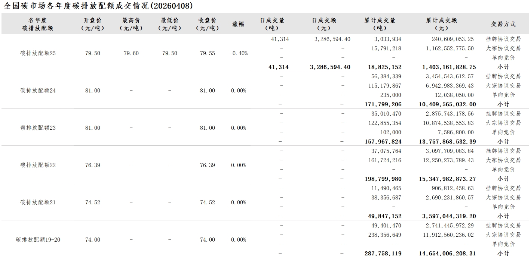This screenshot has height=261, width=531.
Task: Click the 开盘价 column header
Action: [92, 24]
